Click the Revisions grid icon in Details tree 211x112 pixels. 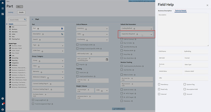tap(10, 29)
